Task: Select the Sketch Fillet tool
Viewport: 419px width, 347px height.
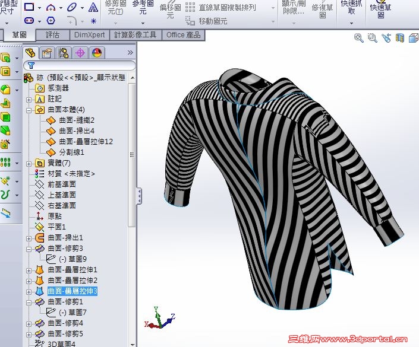Action: (72, 21)
